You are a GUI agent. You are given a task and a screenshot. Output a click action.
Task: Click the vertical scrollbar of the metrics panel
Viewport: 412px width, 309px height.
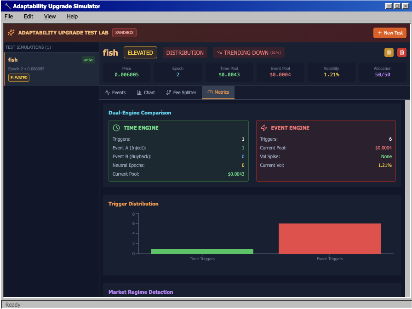click(407, 198)
